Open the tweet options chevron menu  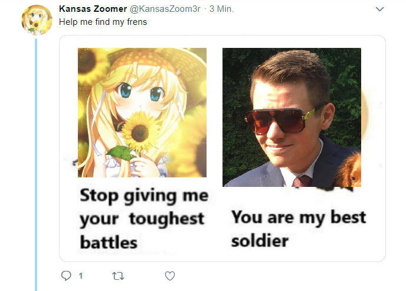point(379,9)
